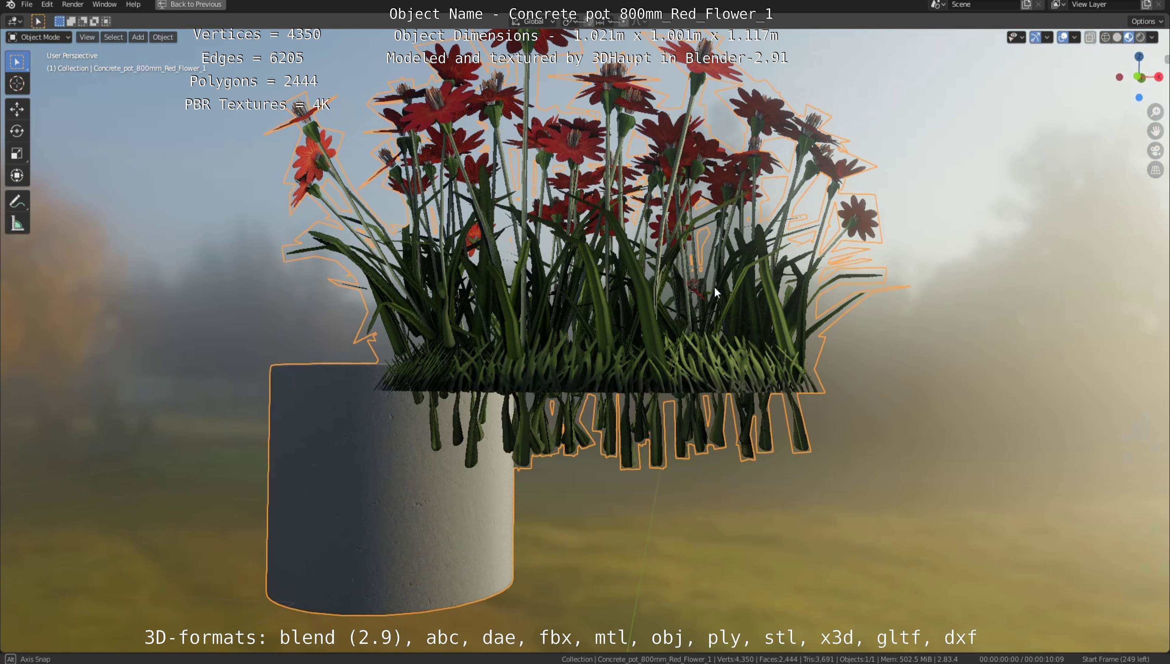Screen dimensions: 1170x664
Task: Click Back to Previous button
Action: point(190,4)
